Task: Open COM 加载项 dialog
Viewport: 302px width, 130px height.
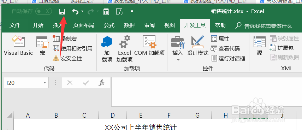Action: click(149, 46)
